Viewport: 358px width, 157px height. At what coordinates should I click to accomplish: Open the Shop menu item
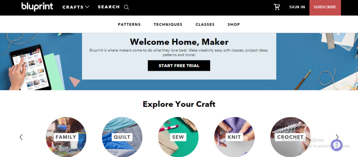[234, 24]
